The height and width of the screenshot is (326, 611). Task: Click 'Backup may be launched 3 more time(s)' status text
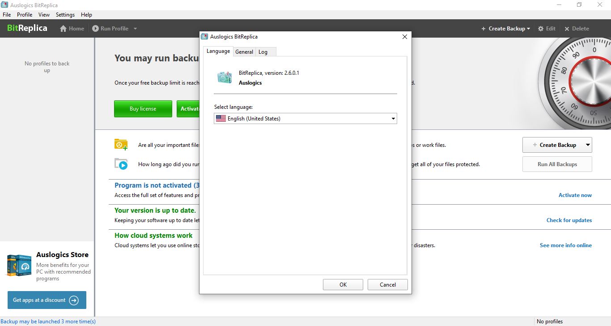(x=48, y=322)
